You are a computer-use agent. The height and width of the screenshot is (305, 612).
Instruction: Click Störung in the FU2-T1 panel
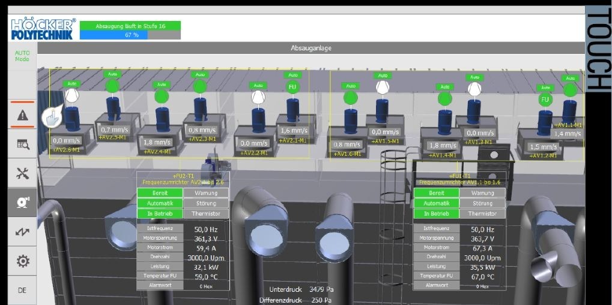(206, 203)
